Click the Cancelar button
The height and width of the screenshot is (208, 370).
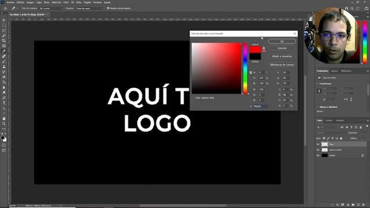(282, 48)
